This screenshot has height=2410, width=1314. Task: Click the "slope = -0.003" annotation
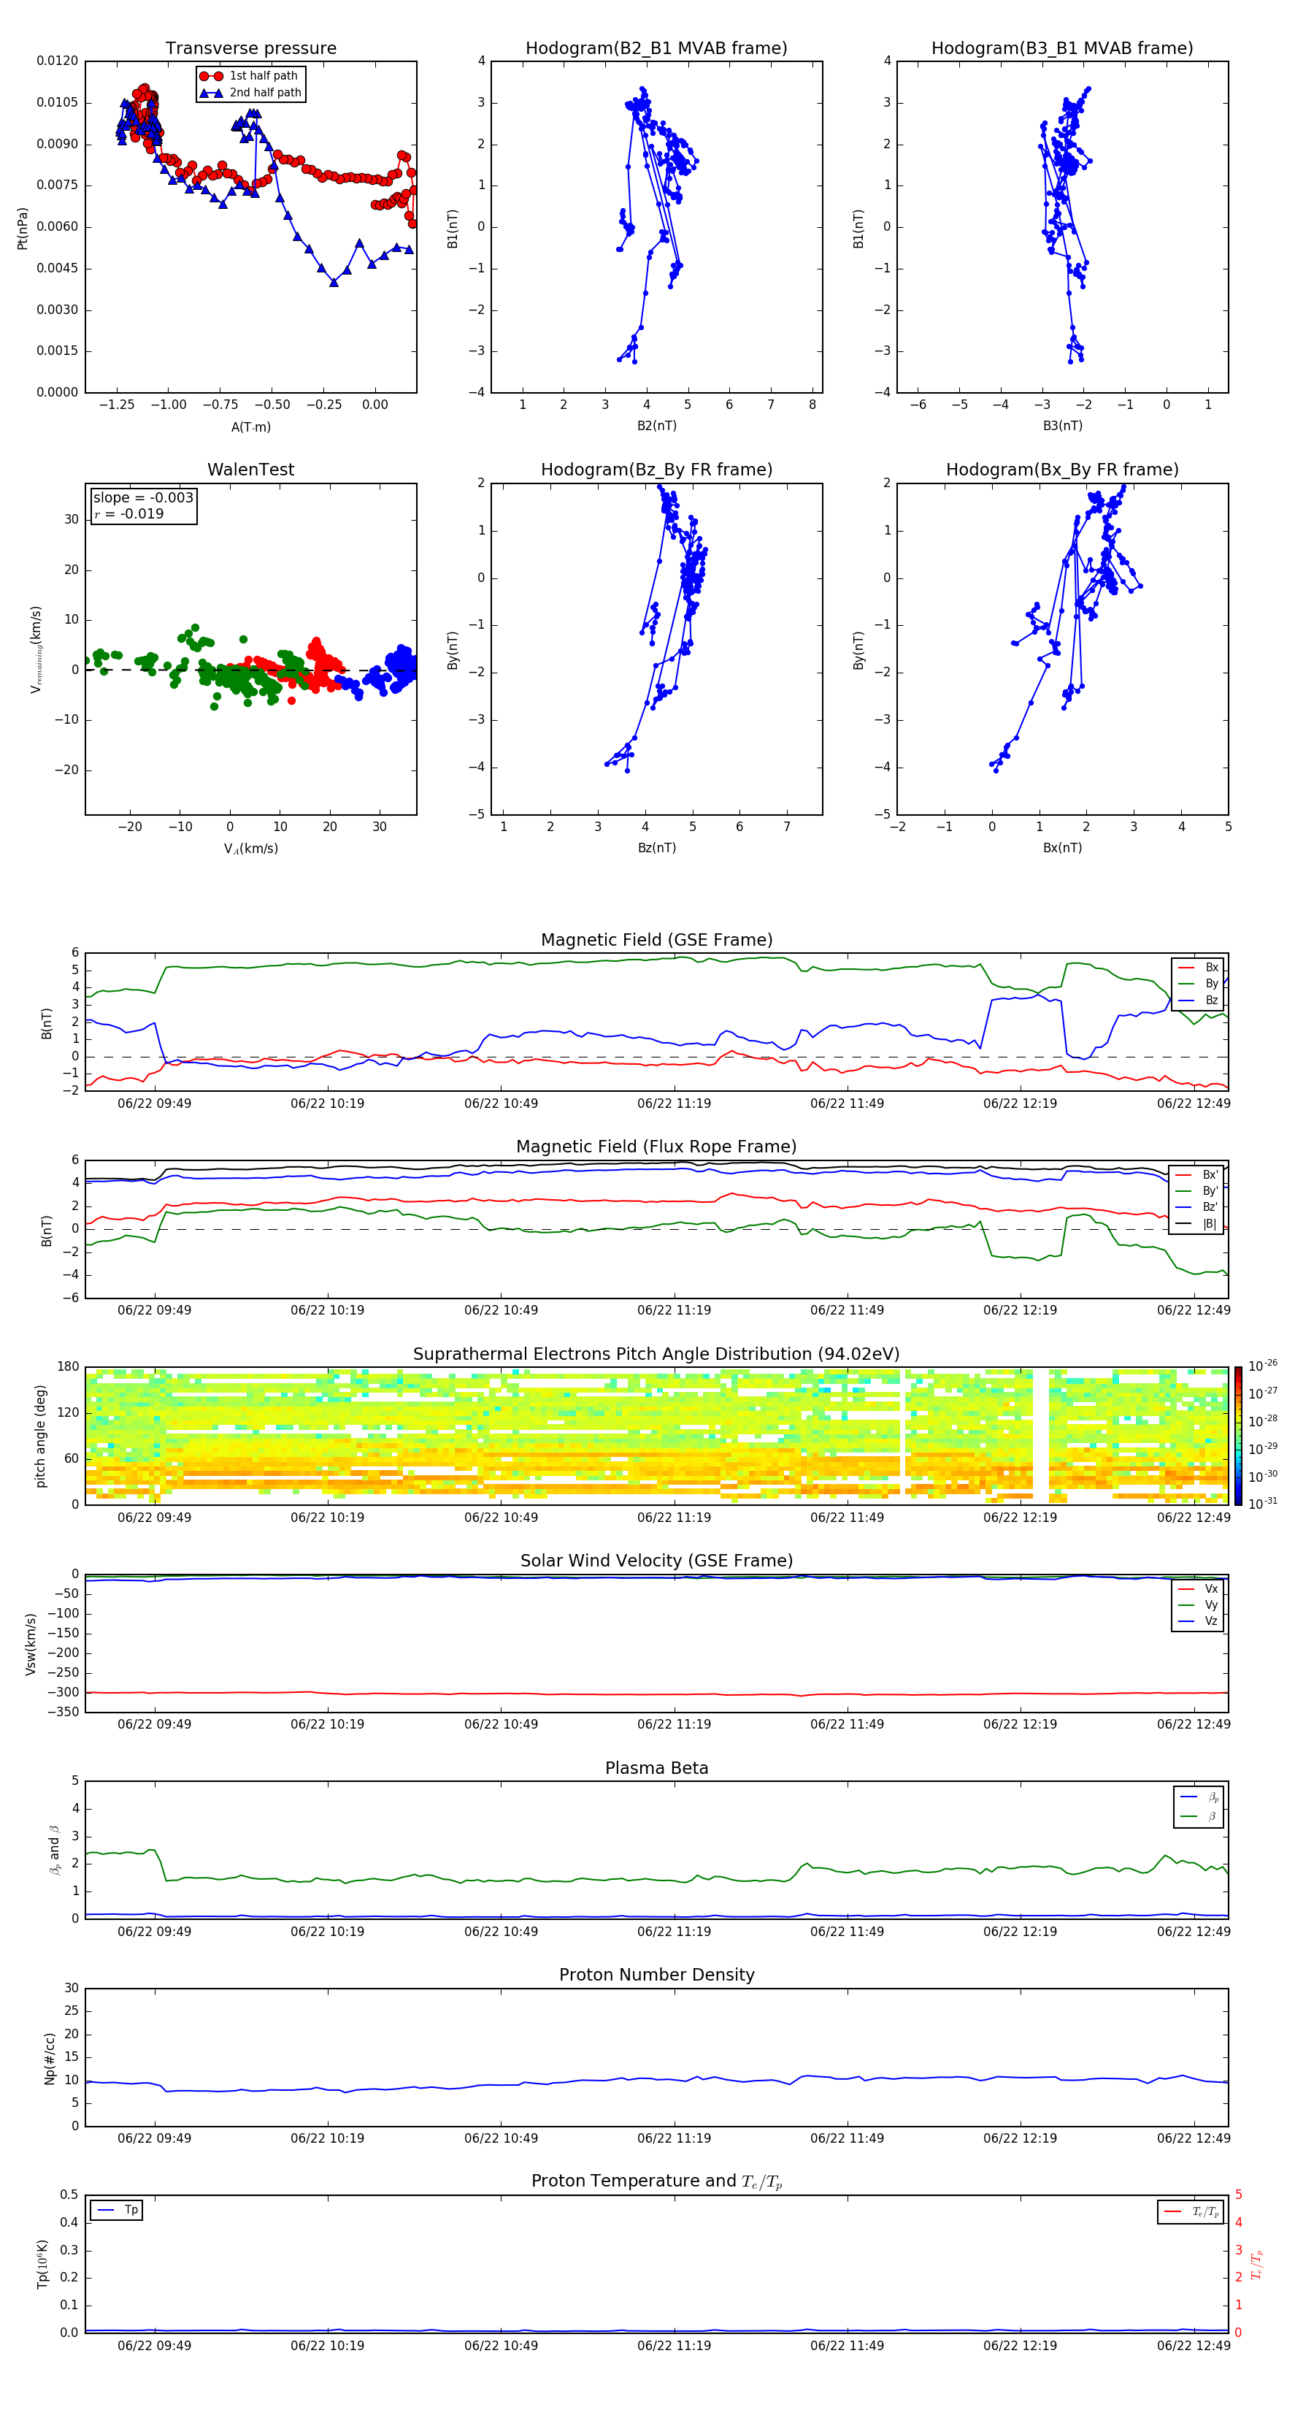143,498
